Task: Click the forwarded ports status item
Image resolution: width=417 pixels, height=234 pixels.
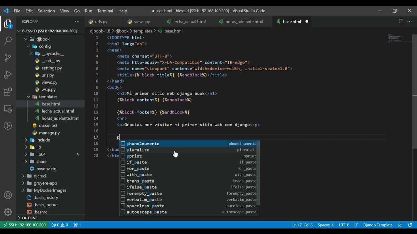Action: [x=77, y=225]
